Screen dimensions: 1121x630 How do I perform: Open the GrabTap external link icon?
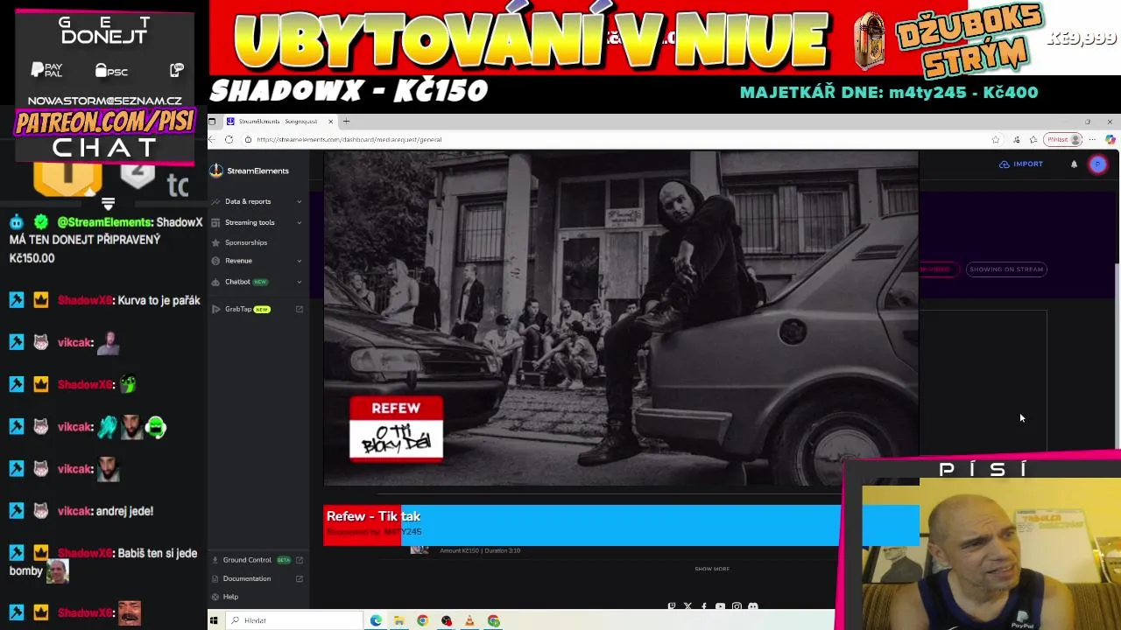[x=300, y=309]
